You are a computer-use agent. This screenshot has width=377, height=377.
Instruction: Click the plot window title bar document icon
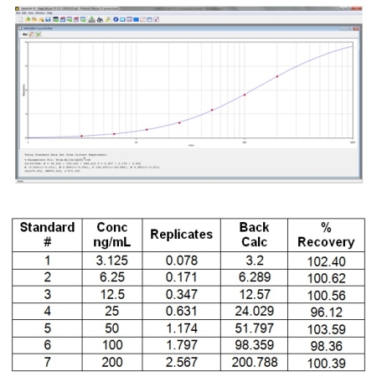[x=20, y=28]
